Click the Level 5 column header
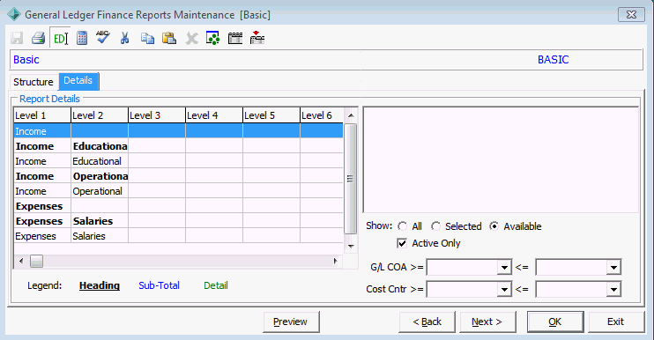Image resolution: width=654 pixels, height=340 pixels. (x=271, y=115)
